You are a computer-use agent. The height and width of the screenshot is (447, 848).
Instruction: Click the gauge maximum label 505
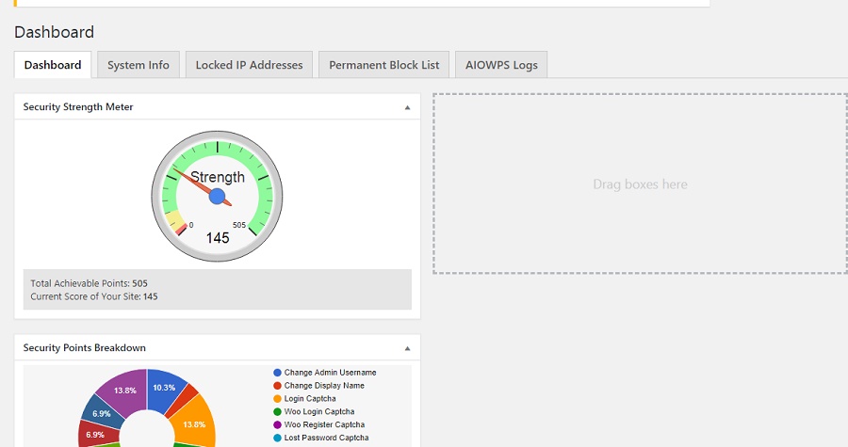(x=239, y=225)
